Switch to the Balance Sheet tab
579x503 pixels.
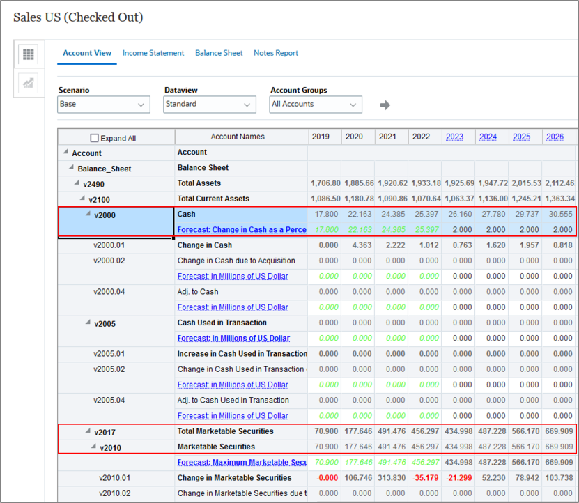click(x=219, y=52)
